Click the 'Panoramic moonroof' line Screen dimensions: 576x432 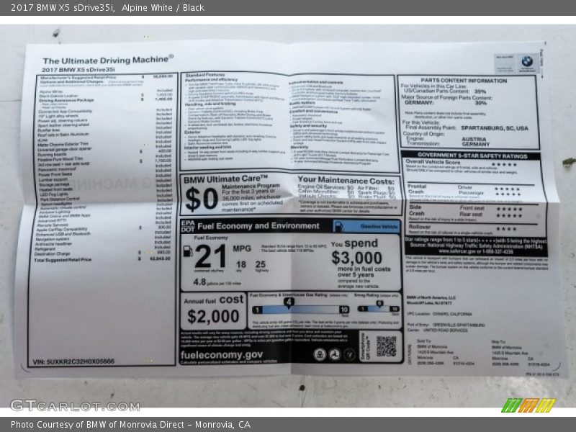(58, 169)
